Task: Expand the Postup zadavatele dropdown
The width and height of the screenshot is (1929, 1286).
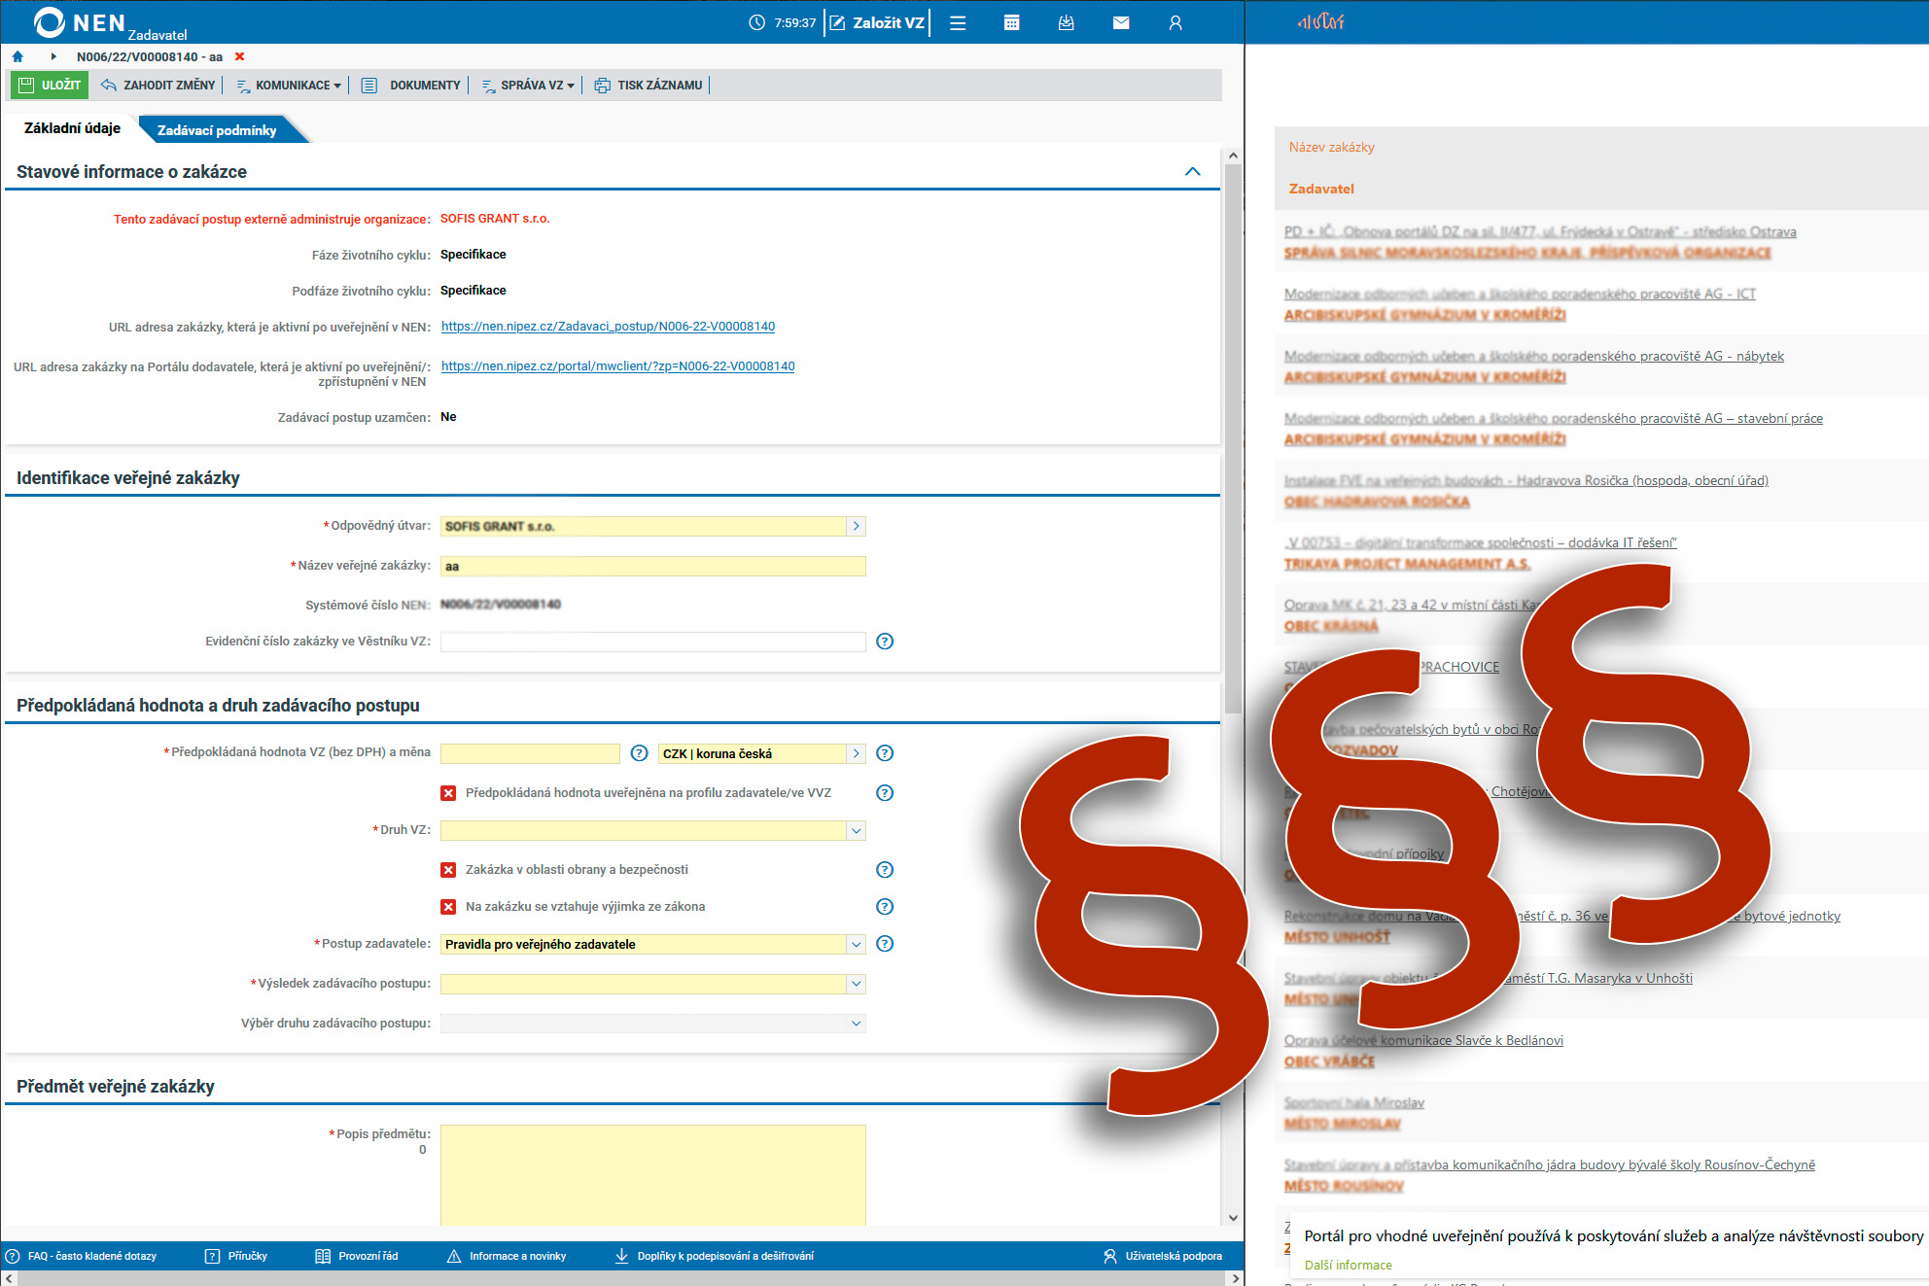Action: [856, 944]
